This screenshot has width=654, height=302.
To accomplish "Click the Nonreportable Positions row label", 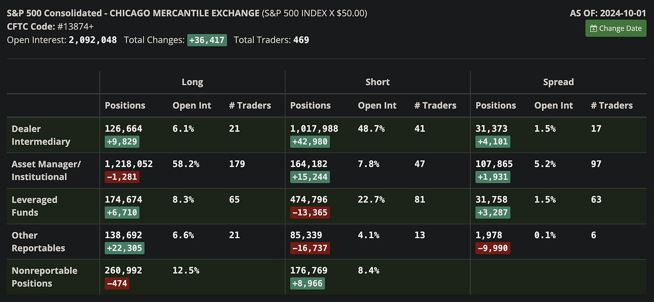I will click(x=44, y=277).
